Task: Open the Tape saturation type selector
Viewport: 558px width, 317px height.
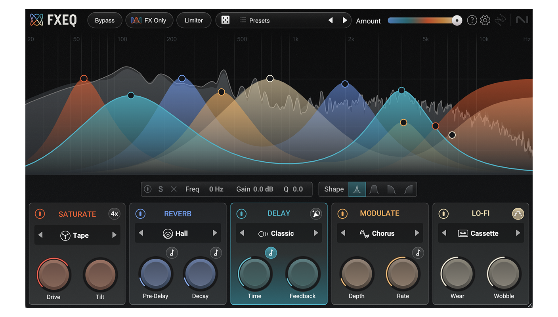Action: pos(77,235)
